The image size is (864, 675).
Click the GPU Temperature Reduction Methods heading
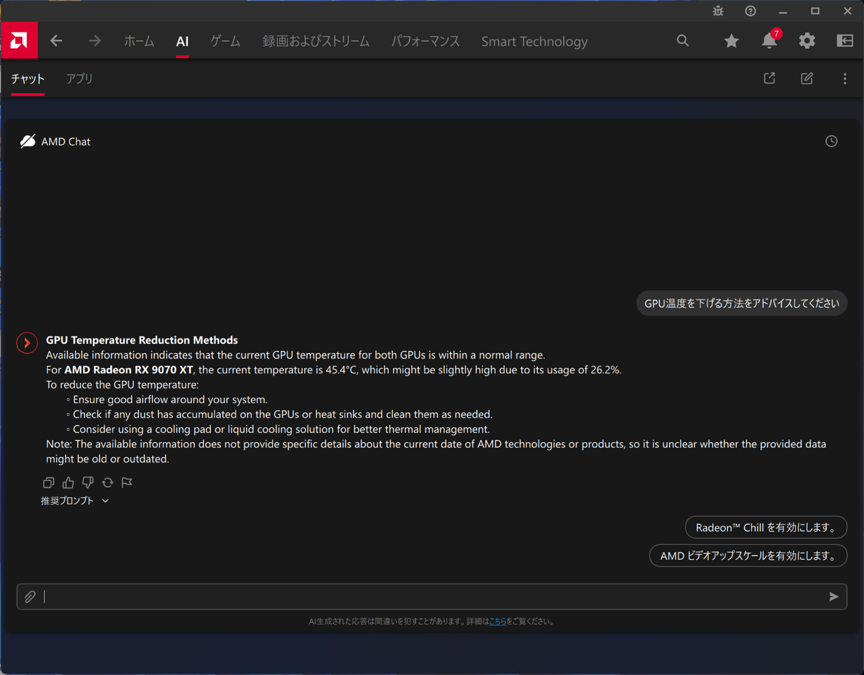click(x=142, y=340)
